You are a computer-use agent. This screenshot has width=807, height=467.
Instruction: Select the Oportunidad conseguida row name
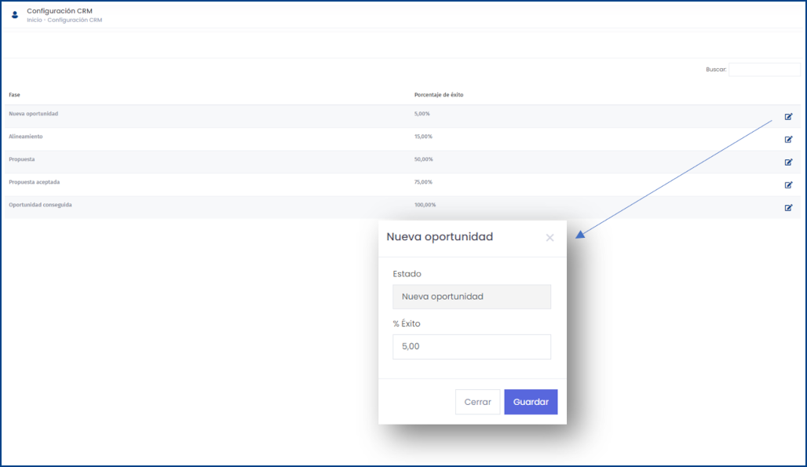(40, 205)
